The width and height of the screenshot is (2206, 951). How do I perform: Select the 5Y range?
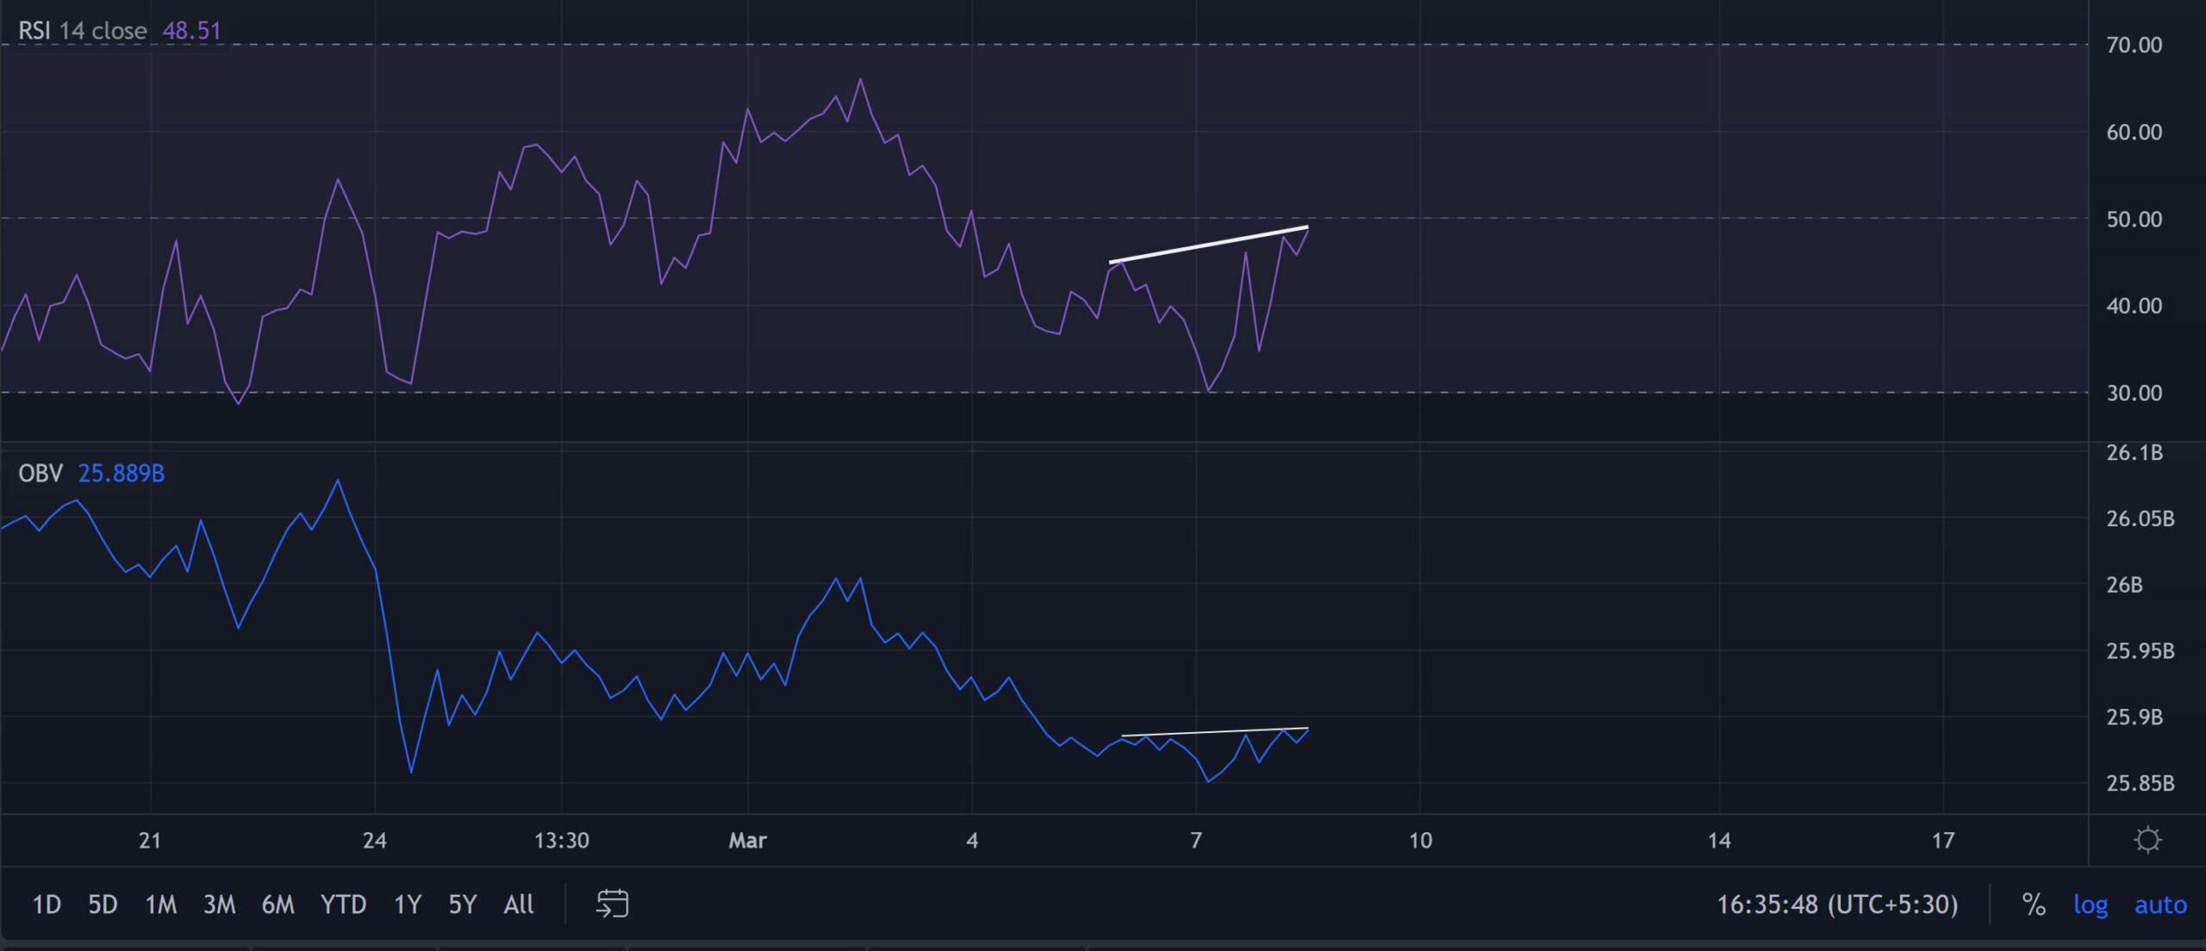461,904
